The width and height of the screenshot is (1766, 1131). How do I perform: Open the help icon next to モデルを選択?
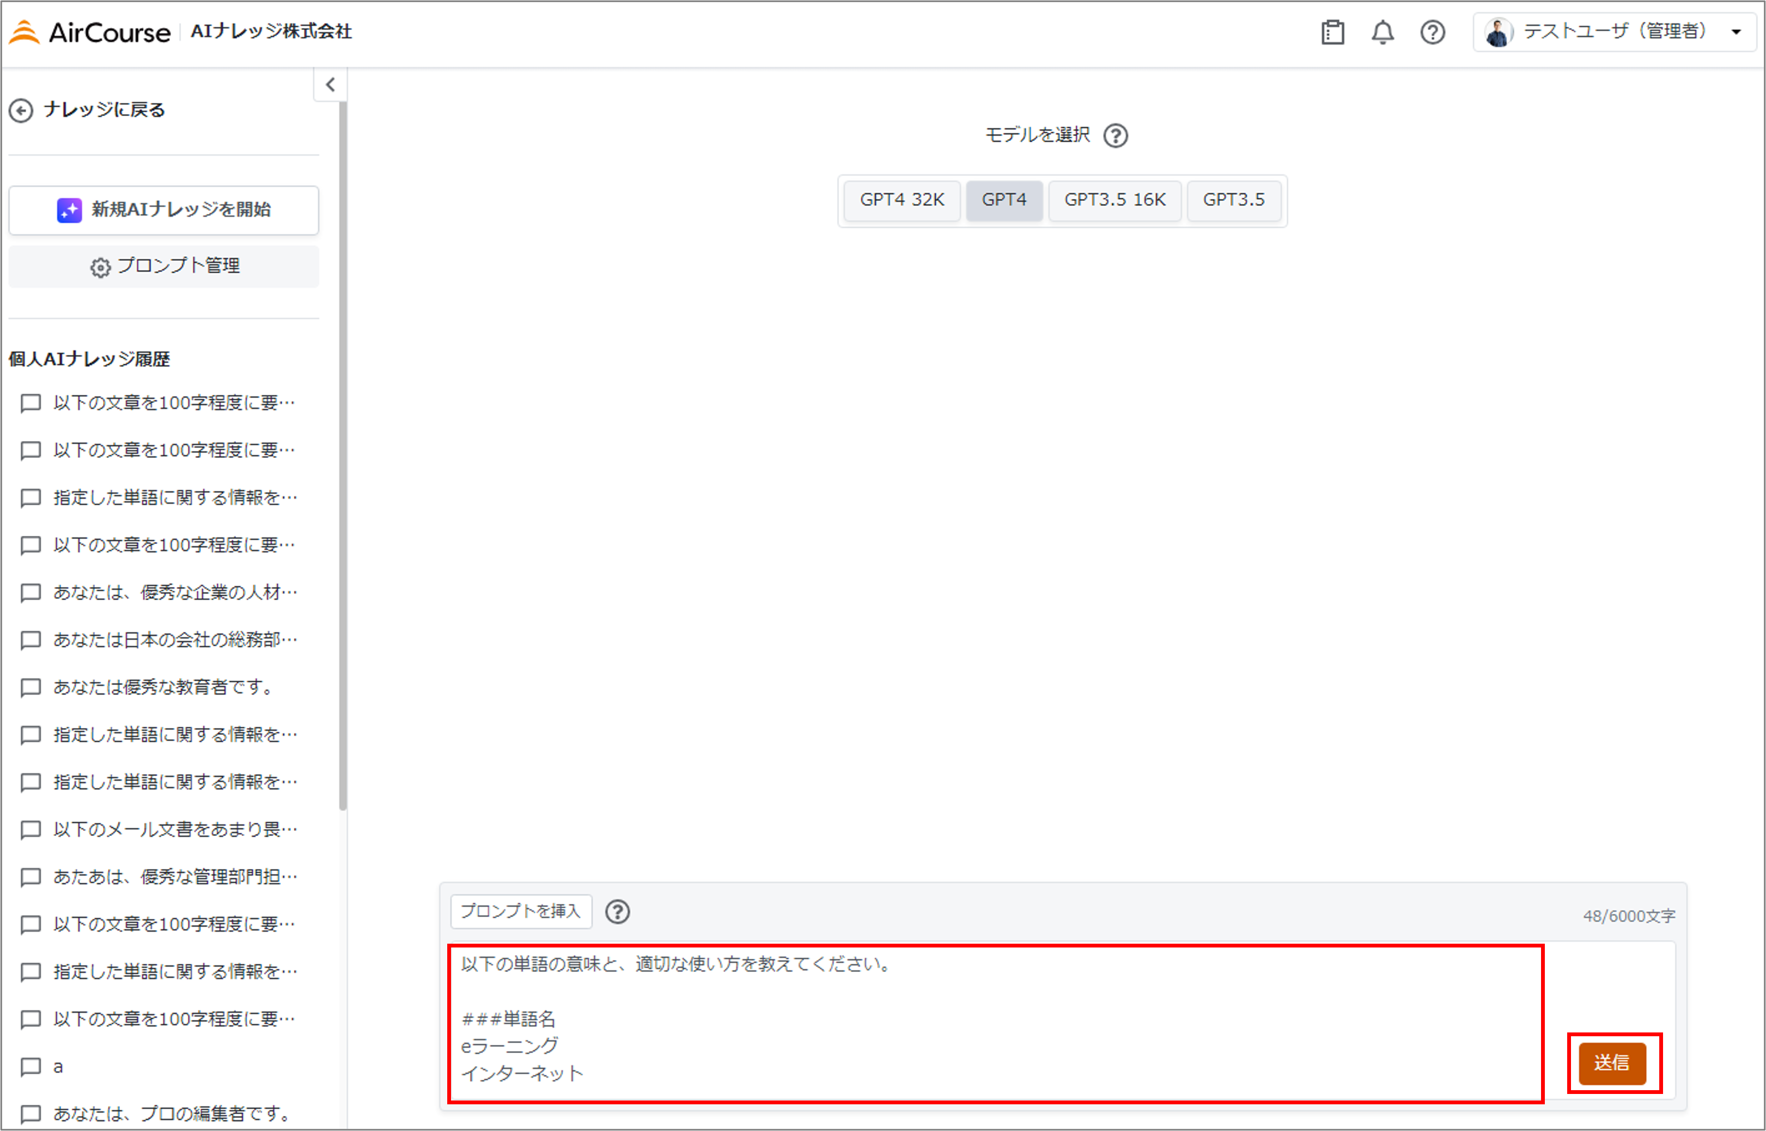pyautogui.click(x=1115, y=135)
